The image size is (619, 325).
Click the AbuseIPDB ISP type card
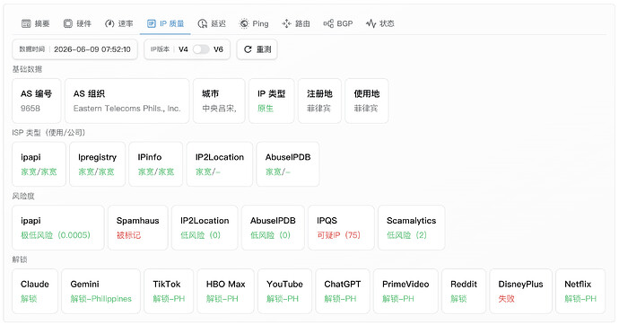[288, 164]
